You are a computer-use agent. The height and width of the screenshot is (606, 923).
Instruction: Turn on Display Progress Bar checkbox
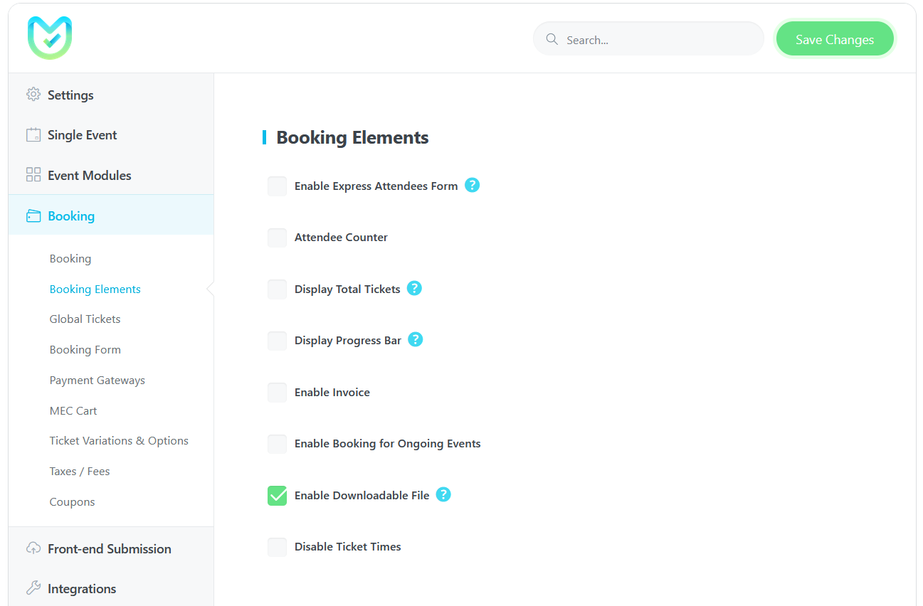click(x=278, y=341)
